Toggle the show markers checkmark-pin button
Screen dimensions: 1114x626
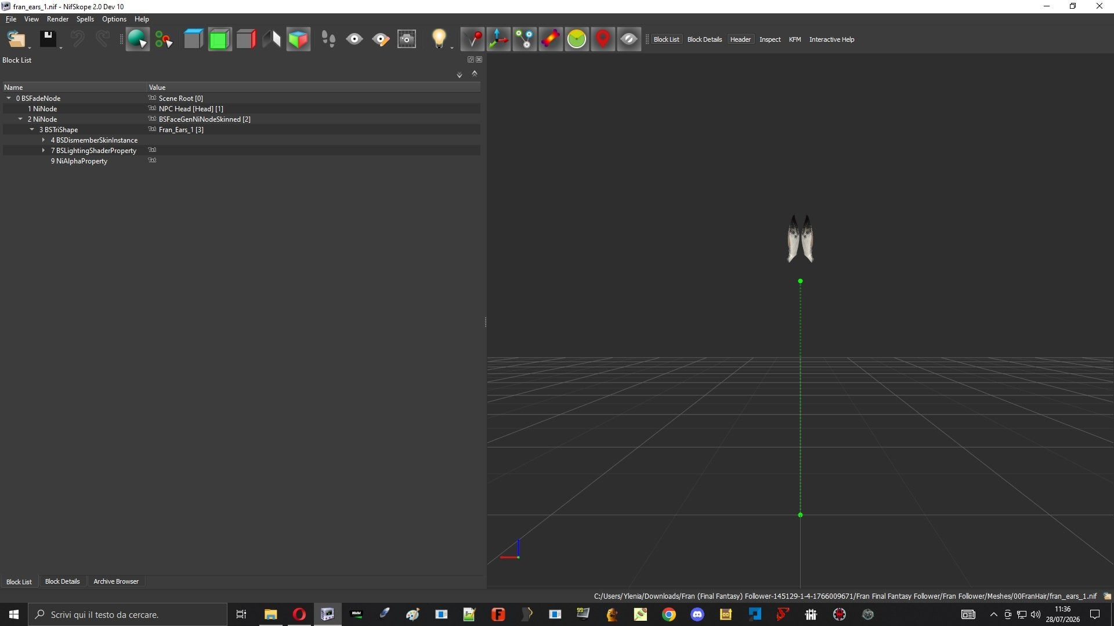pos(472,39)
